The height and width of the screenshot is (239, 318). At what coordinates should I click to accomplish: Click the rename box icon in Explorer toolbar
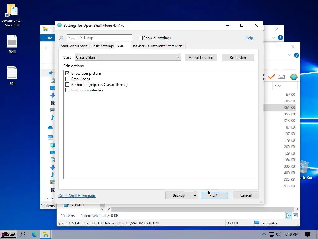pos(281,77)
